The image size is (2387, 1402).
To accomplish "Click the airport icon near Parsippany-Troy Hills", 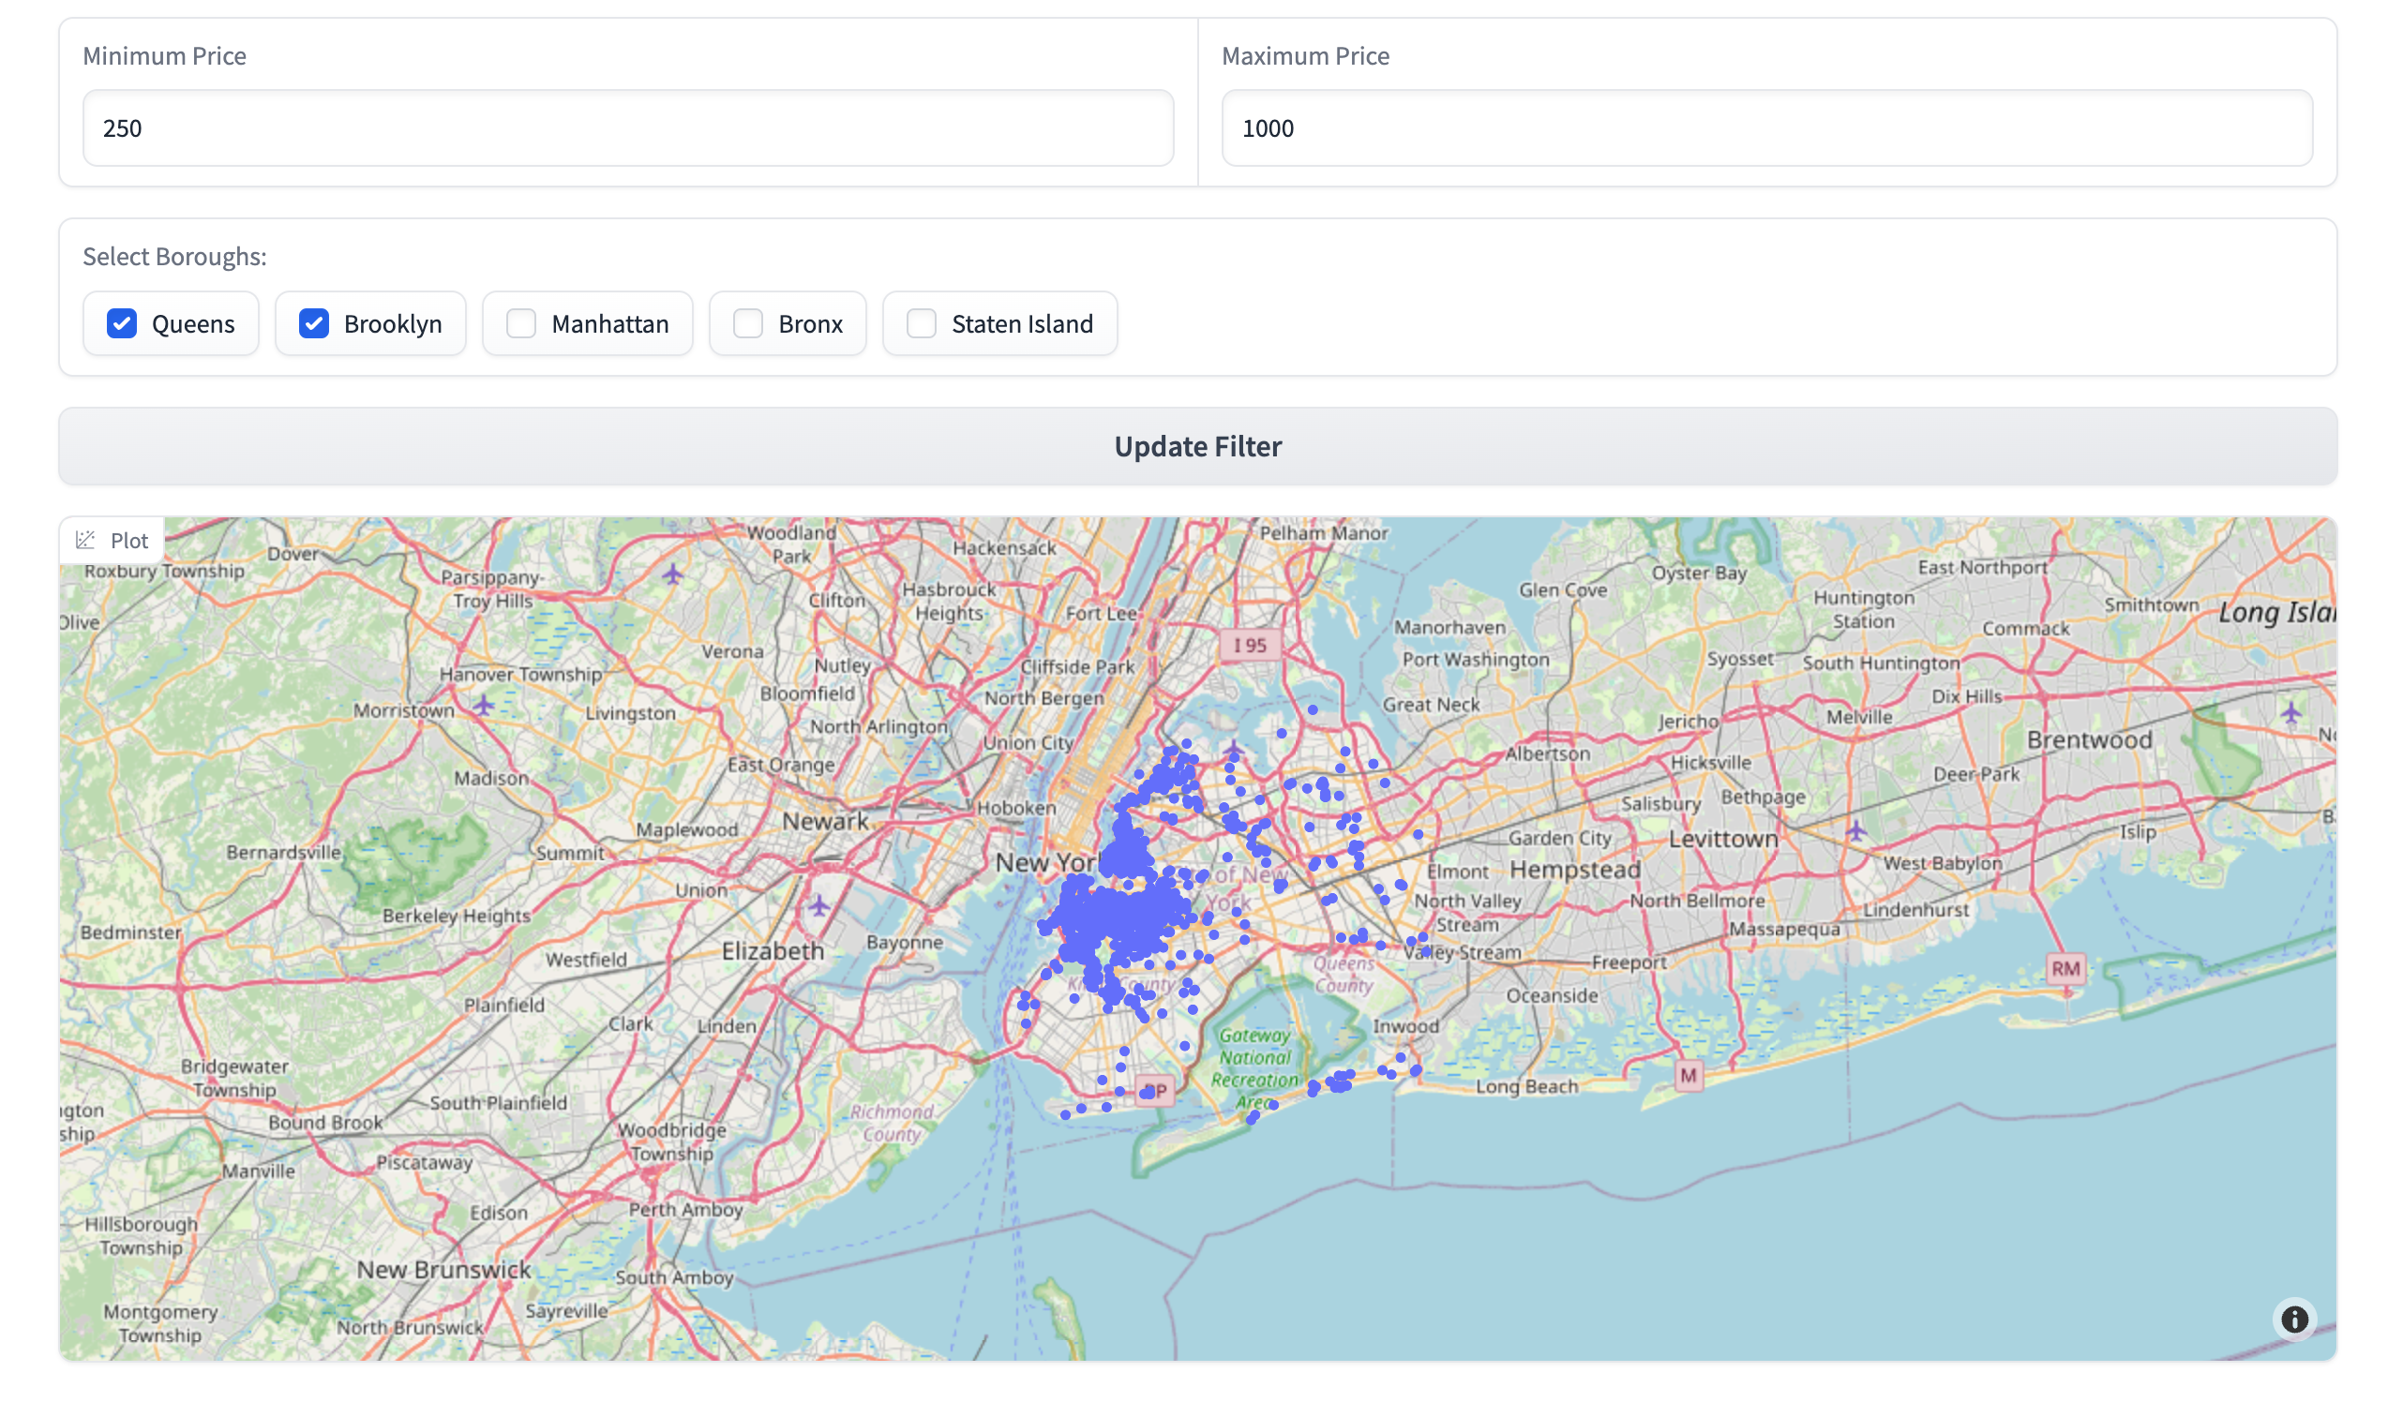I will (672, 574).
